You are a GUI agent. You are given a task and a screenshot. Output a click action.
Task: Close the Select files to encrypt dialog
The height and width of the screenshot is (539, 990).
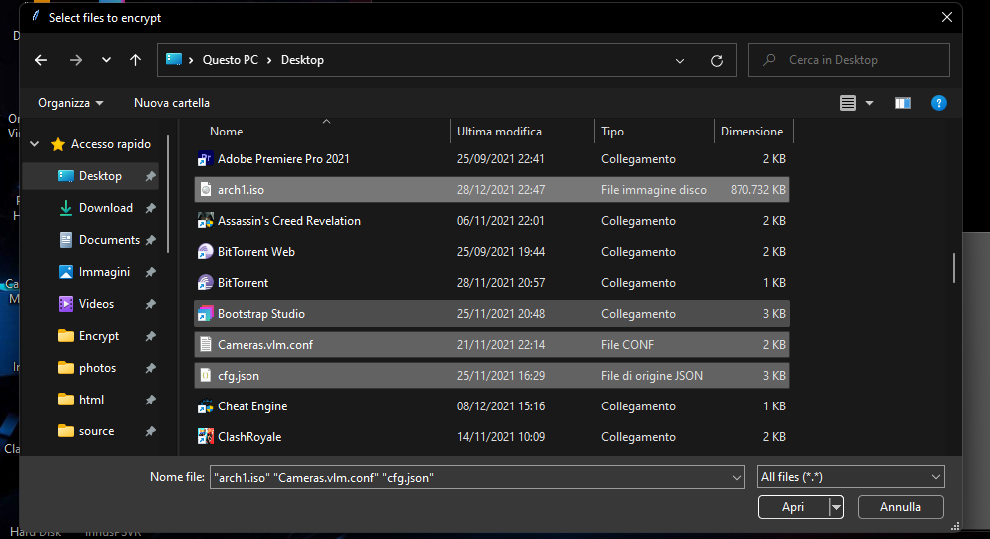coord(946,17)
